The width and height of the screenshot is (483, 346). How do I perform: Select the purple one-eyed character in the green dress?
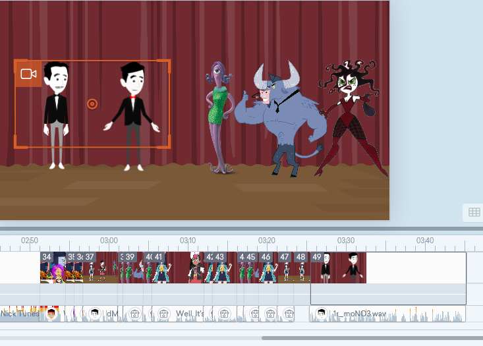pos(219,117)
